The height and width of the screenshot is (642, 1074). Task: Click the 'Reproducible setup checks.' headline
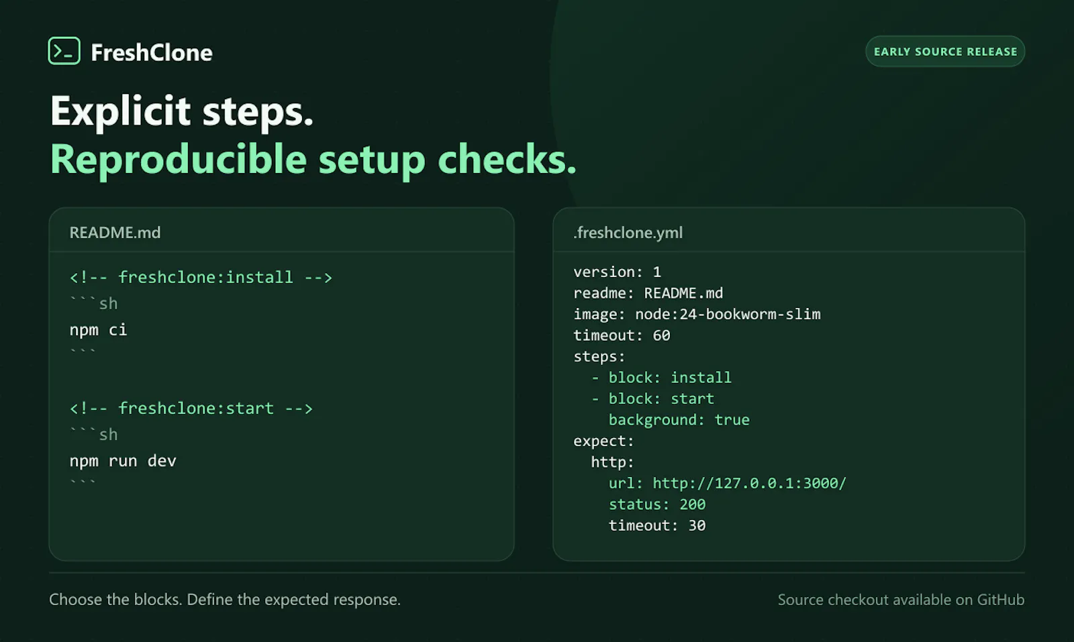click(313, 160)
